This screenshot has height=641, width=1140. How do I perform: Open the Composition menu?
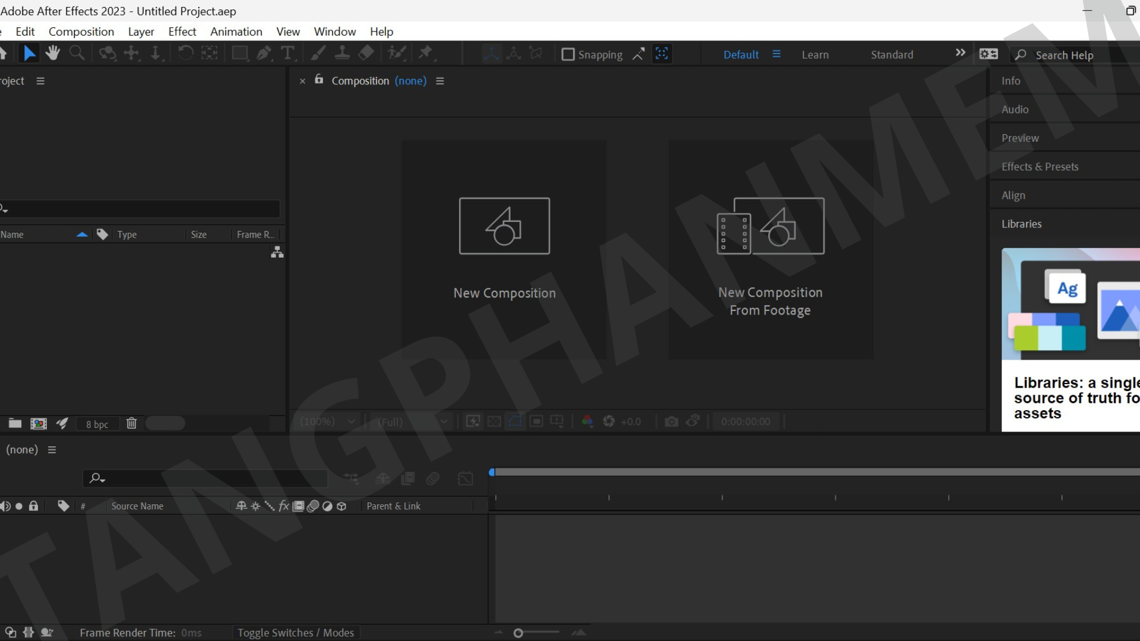tap(81, 31)
